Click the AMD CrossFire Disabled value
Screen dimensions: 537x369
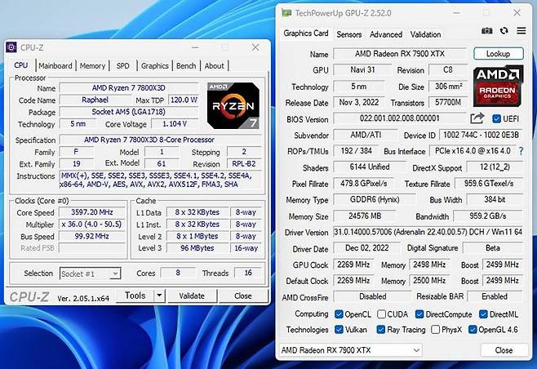(x=373, y=296)
